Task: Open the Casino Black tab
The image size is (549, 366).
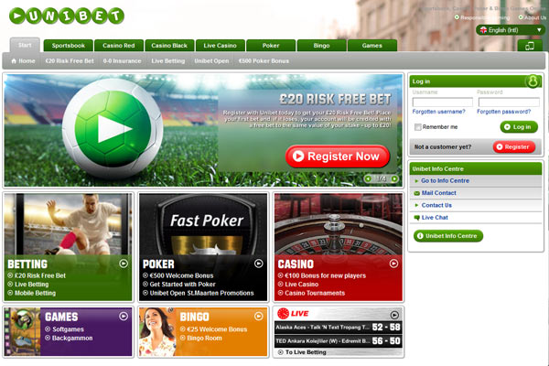Action: (x=169, y=46)
